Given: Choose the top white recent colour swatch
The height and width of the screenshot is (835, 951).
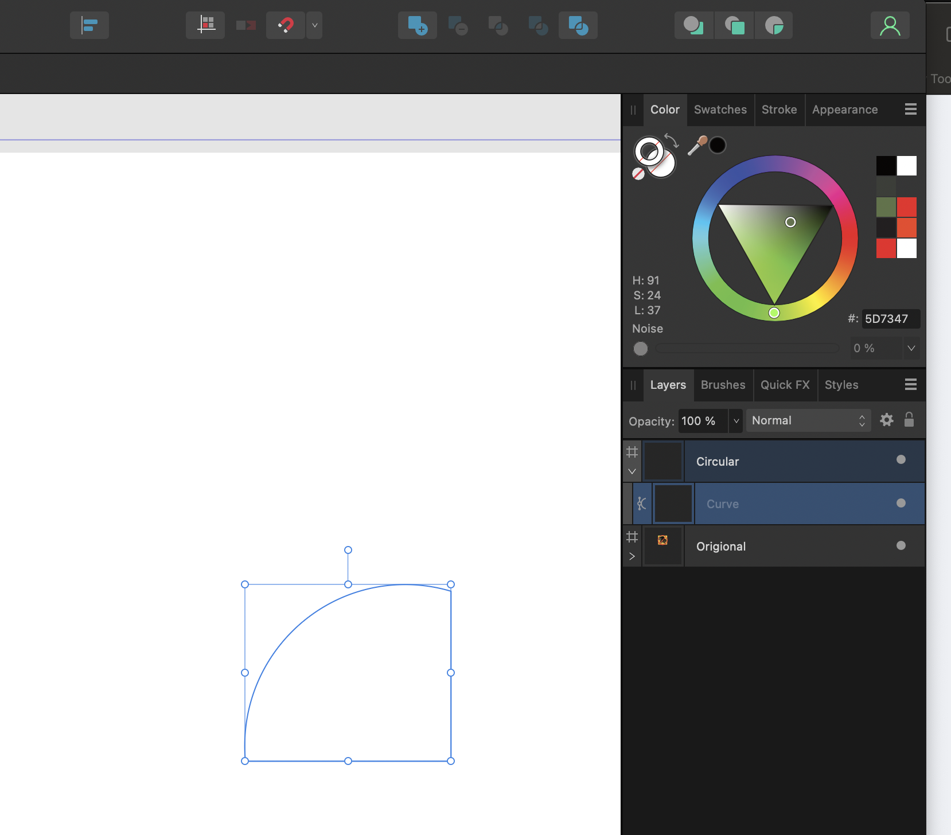Looking at the screenshot, I should pos(907,166).
